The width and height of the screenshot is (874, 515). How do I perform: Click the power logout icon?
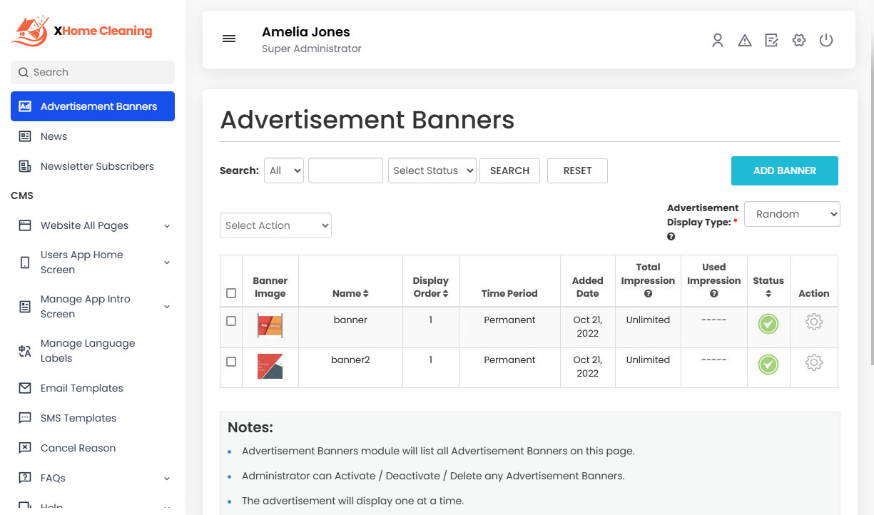(x=826, y=41)
